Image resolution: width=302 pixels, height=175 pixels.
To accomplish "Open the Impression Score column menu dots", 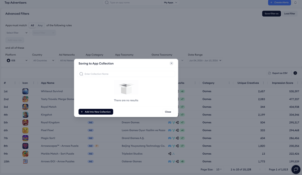I will (x=297, y=83).
